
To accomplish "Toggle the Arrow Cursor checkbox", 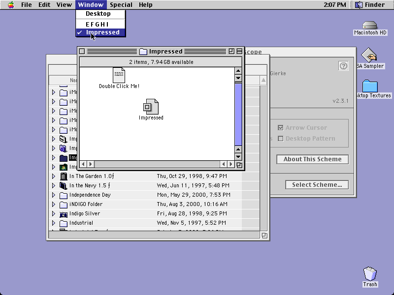I will [281, 128].
